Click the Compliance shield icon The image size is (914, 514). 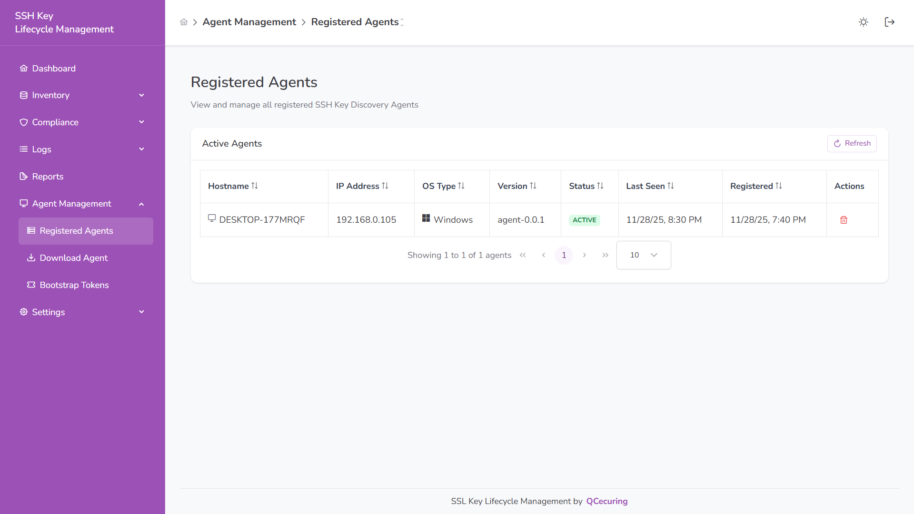(23, 122)
